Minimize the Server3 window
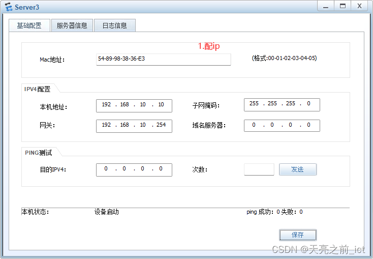This screenshot has width=373, height=259. [x=326, y=6]
